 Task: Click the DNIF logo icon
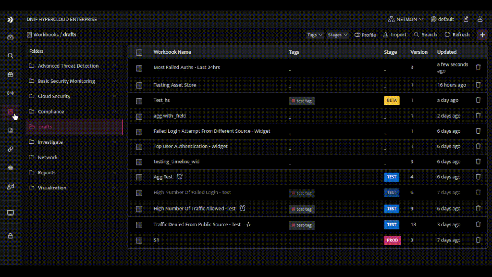(x=11, y=19)
